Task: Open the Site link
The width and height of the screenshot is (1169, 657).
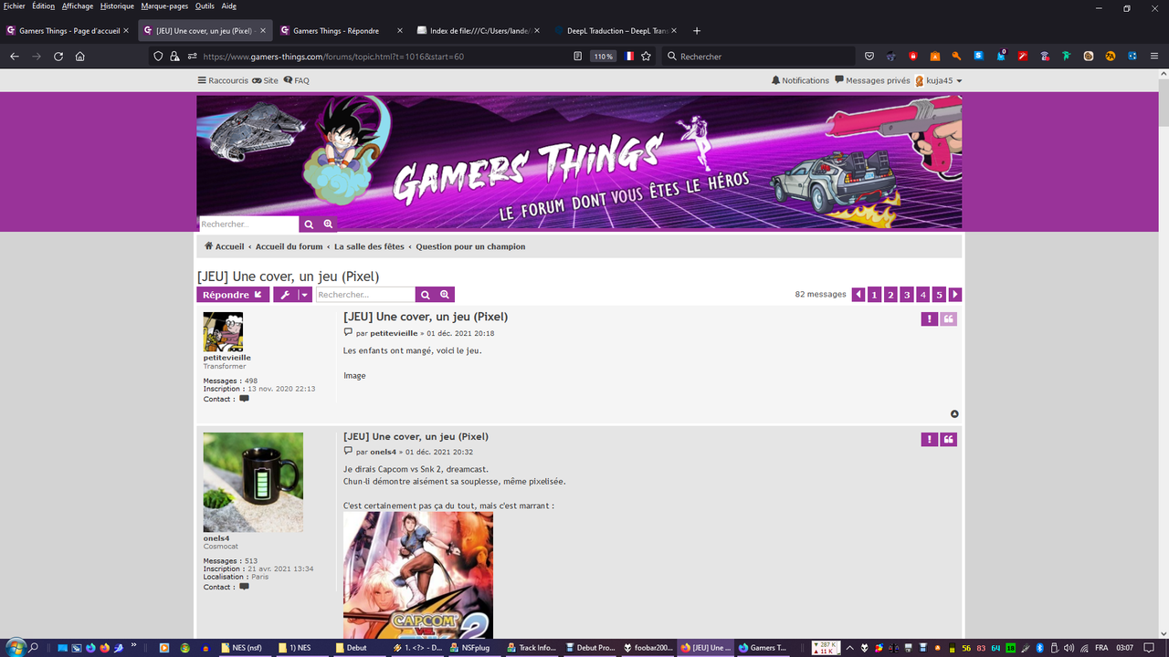Action: pyautogui.click(x=266, y=80)
